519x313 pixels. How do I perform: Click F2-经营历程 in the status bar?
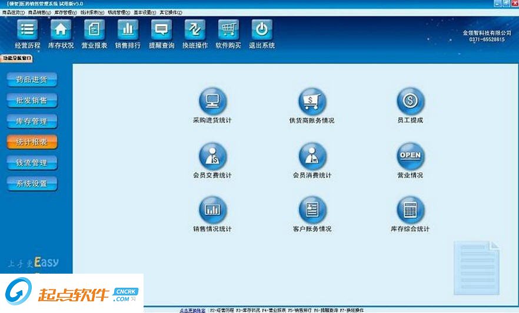[221, 311]
